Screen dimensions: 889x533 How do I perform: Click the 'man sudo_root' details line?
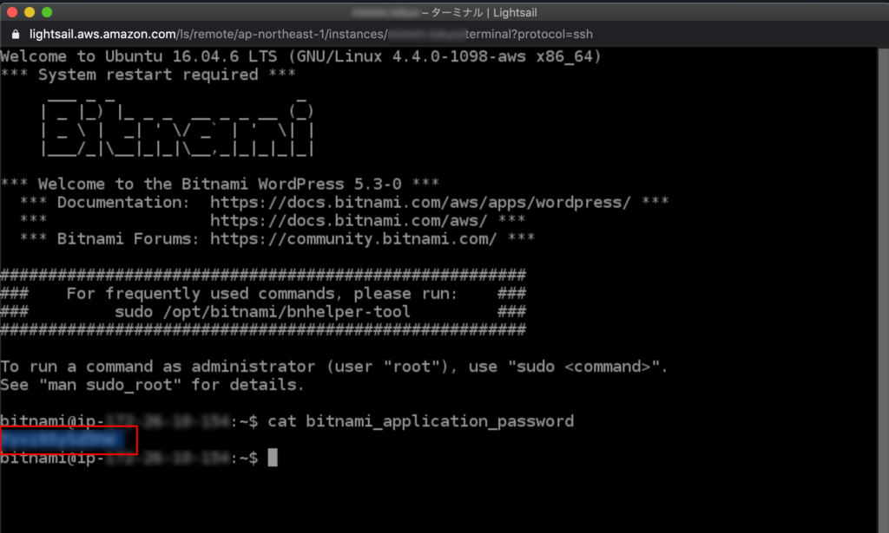pyautogui.click(x=152, y=385)
